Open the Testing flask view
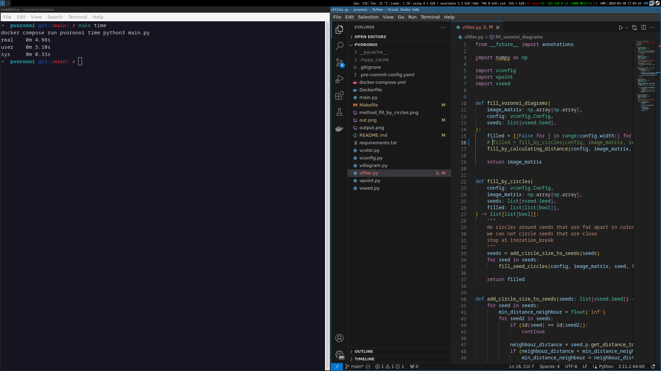The image size is (661, 371). click(x=339, y=112)
